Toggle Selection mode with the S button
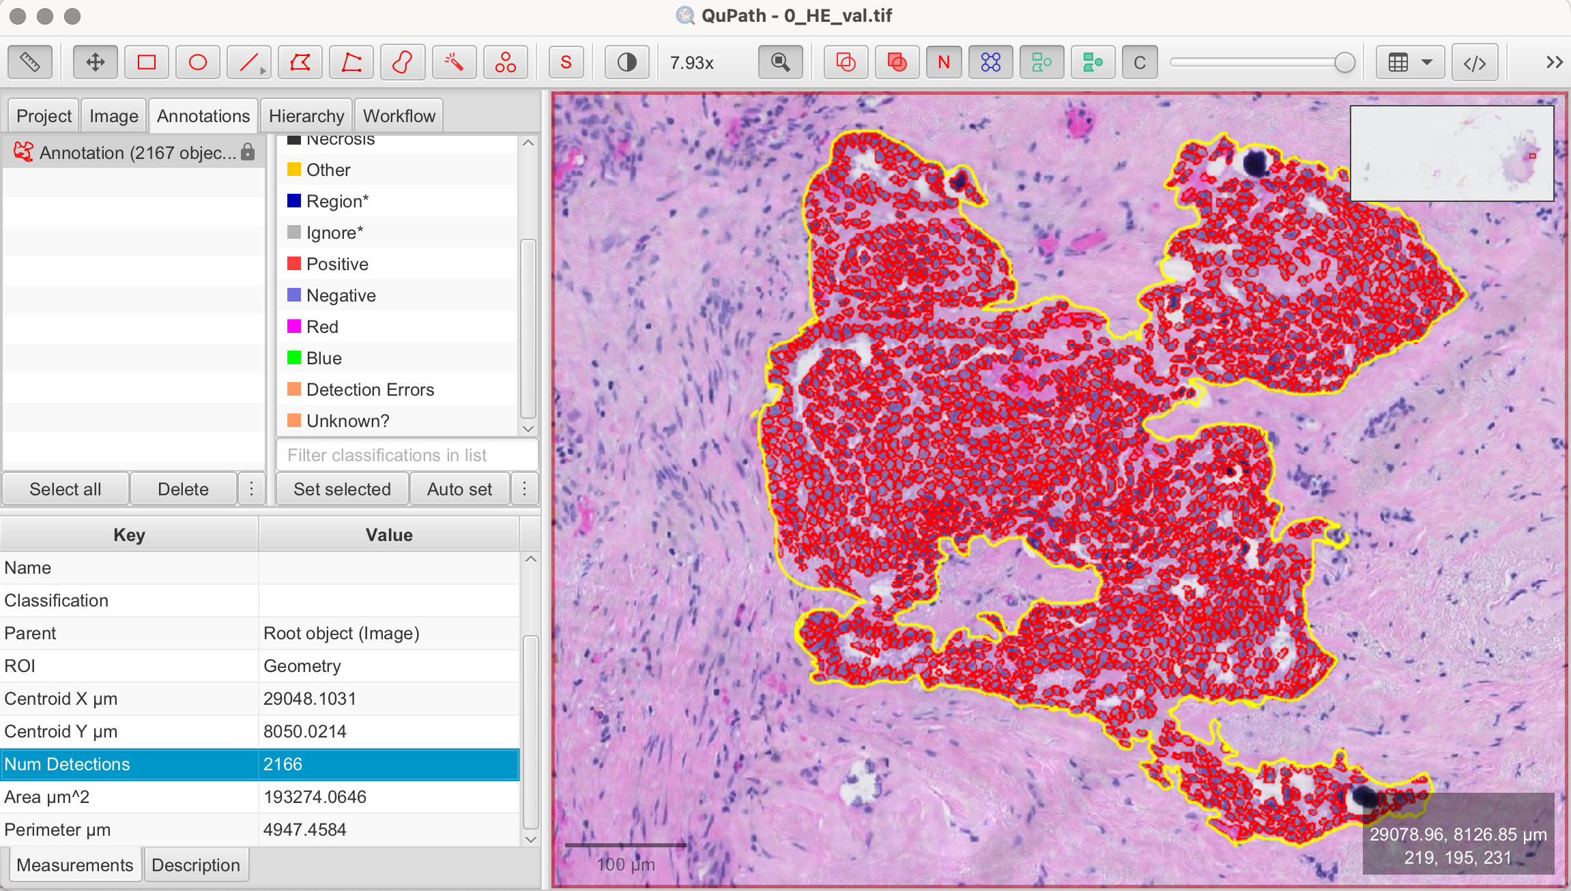Viewport: 1571px width, 891px height. coord(566,61)
